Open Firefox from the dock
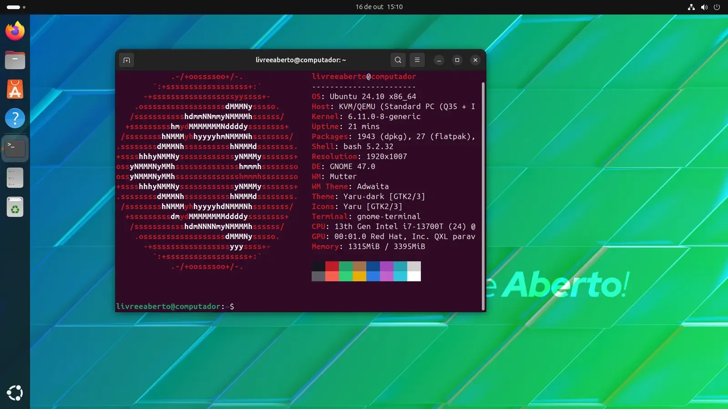The height and width of the screenshot is (409, 728). point(15,31)
